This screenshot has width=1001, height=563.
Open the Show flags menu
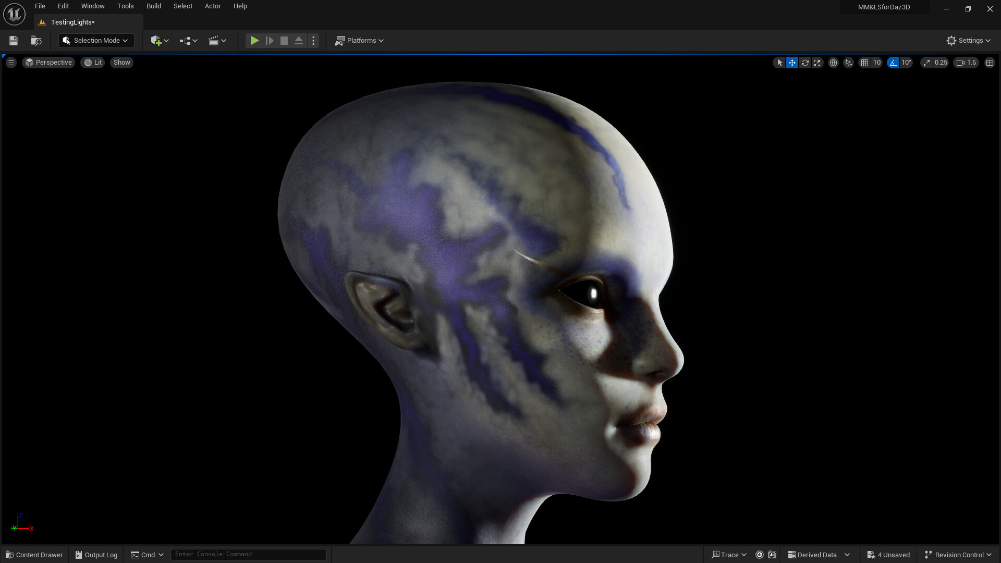[x=121, y=63]
